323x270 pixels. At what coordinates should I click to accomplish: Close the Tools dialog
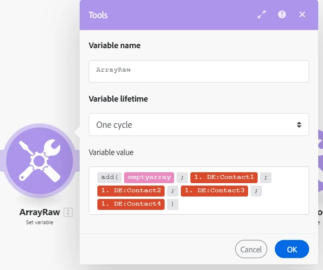pos(302,14)
